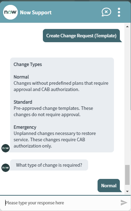The height and width of the screenshot is (211, 131).
Task: Click bot avatar beside change type question
Action: pos(6,168)
